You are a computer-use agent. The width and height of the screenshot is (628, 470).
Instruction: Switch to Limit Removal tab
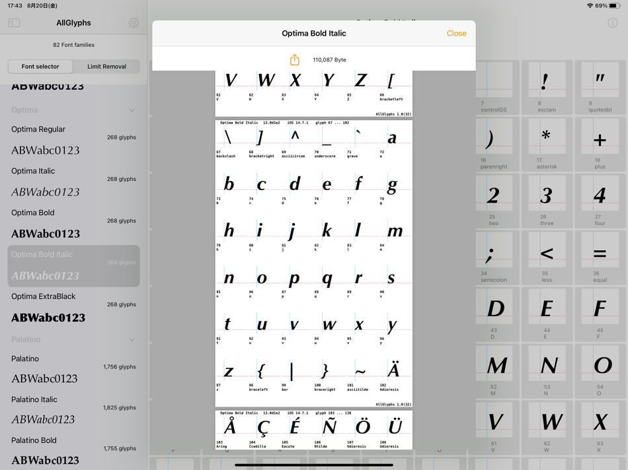point(106,67)
